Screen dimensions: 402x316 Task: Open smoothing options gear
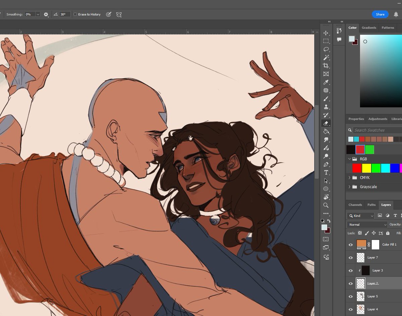[x=46, y=14]
